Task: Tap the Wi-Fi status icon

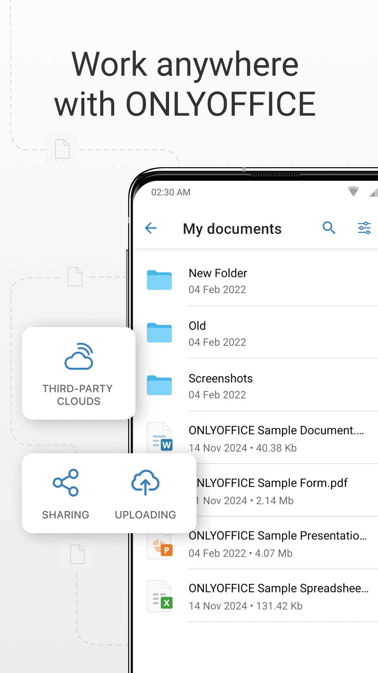Action: click(x=353, y=191)
